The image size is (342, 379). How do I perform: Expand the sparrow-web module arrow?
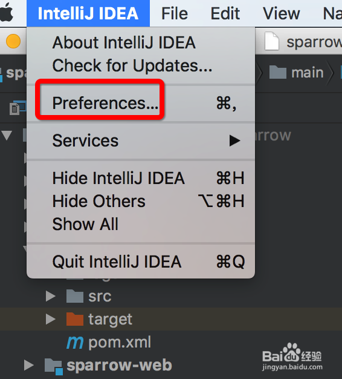(x=28, y=366)
